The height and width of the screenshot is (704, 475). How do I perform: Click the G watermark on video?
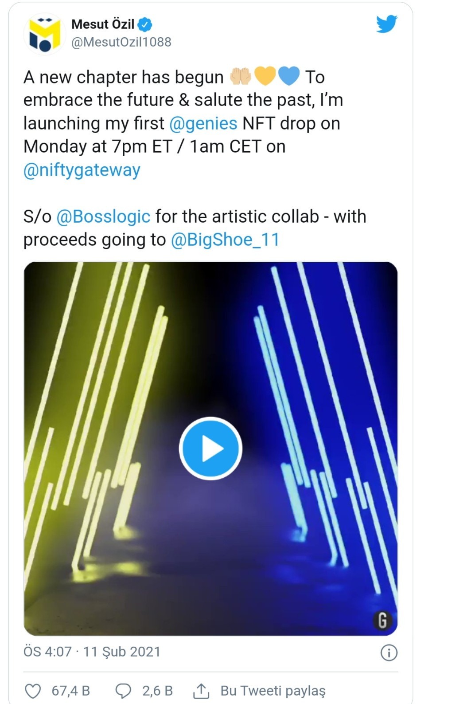click(x=382, y=620)
